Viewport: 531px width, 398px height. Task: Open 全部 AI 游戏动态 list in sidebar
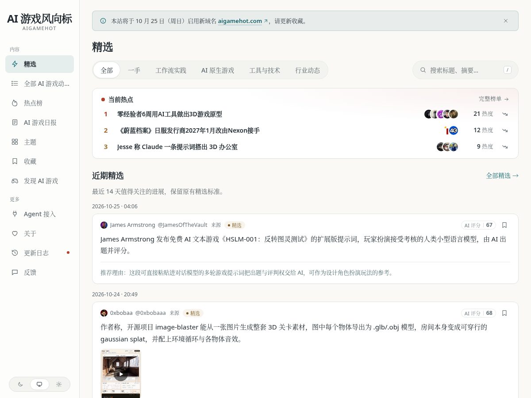point(39,84)
